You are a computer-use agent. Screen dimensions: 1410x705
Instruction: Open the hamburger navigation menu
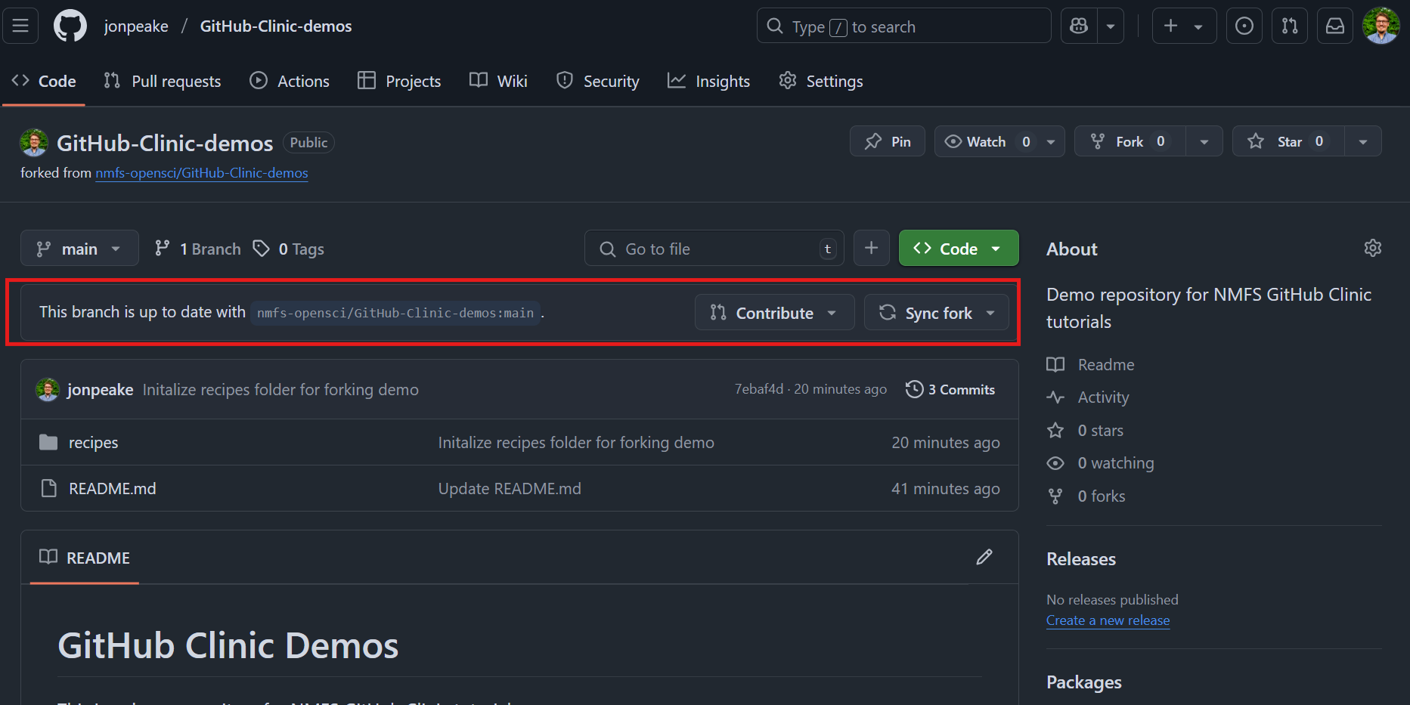click(x=20, y=26)
